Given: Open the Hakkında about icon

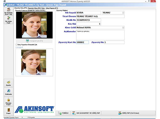Looking at the screenshot, I should (8, 92).
